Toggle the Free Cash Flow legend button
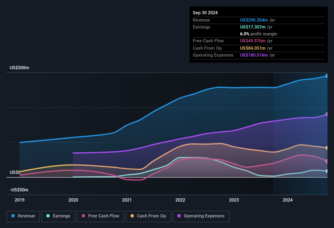This screenshot has height=228, width=334. pos(100,216)
